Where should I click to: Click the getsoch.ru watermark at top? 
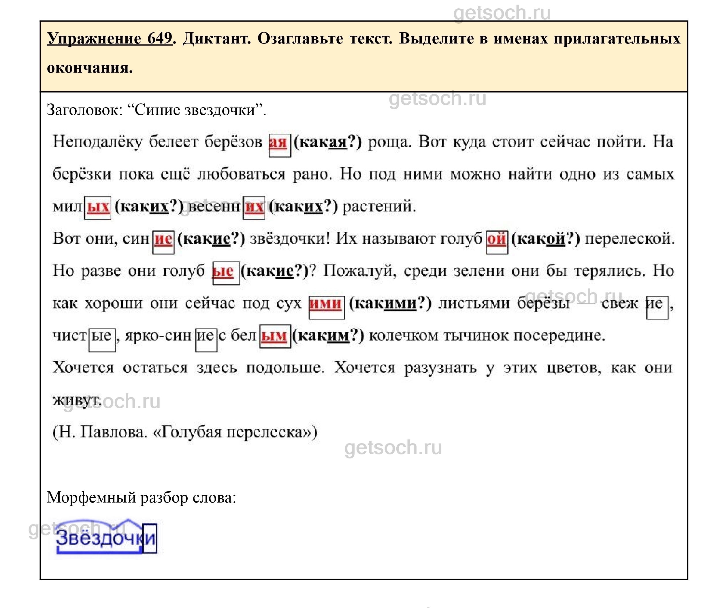(x=502, y=13)
